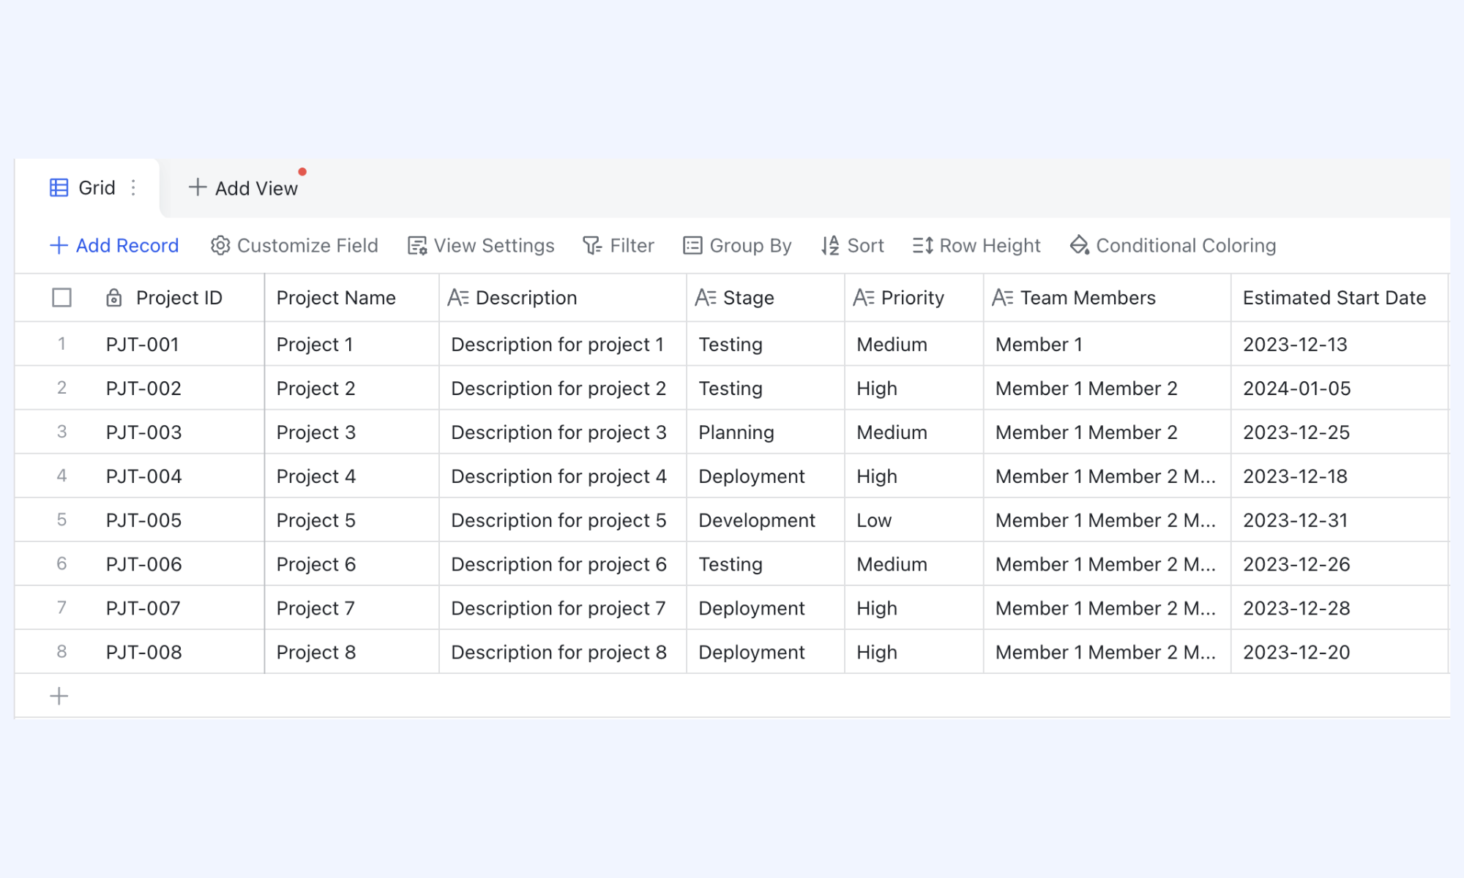Click the text type icon on Priority column
1464x878 pixels.
(x=864, y=298)
